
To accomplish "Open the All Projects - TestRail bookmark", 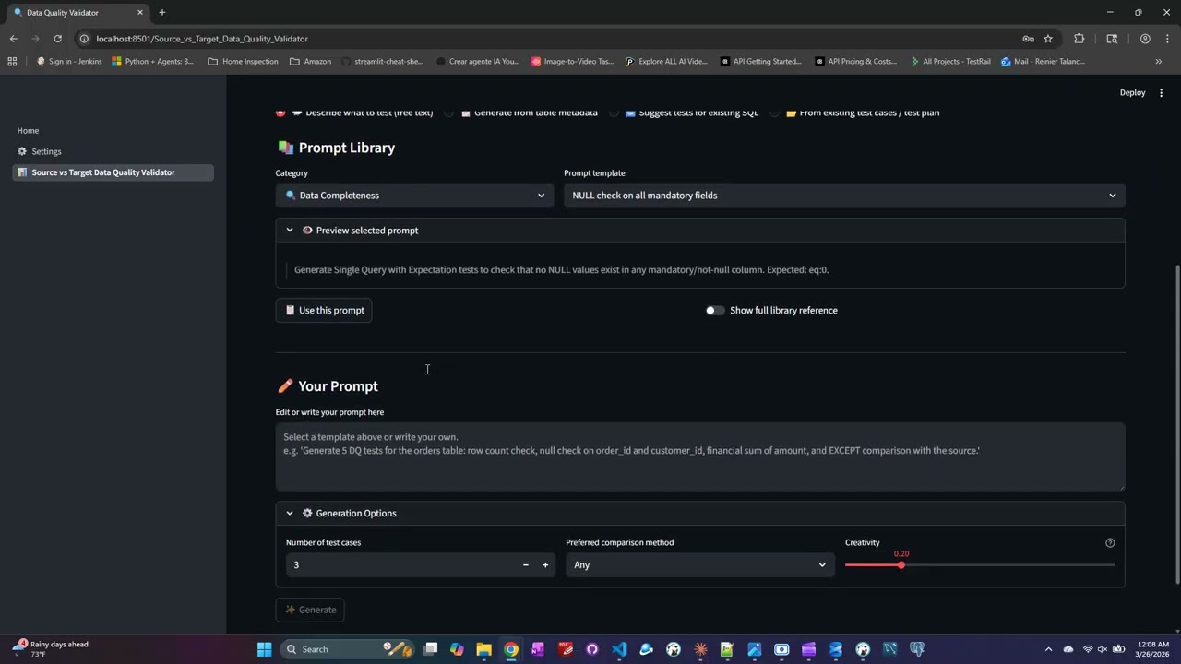I will tap(949, 62).
